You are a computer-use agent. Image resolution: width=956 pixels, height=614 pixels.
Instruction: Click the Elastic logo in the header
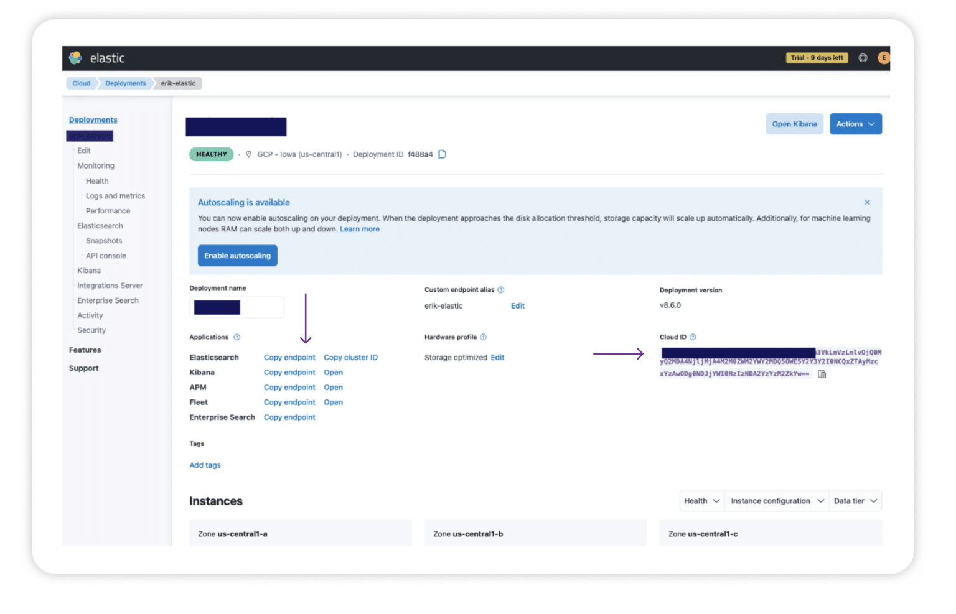click(76, 58)
